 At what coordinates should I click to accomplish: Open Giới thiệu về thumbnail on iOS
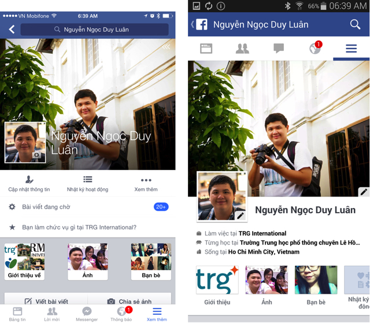[24, 262]
